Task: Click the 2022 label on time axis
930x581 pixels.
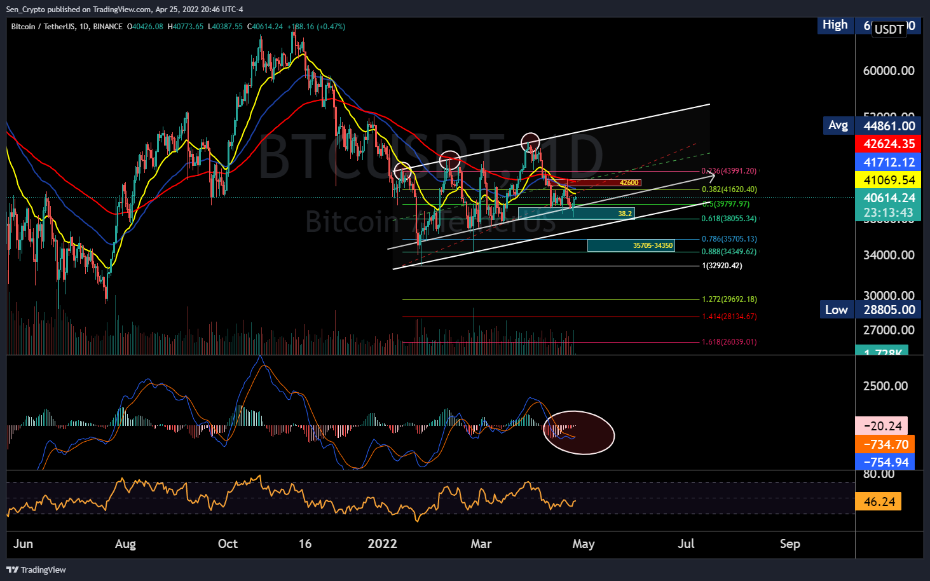Action: 383,543
